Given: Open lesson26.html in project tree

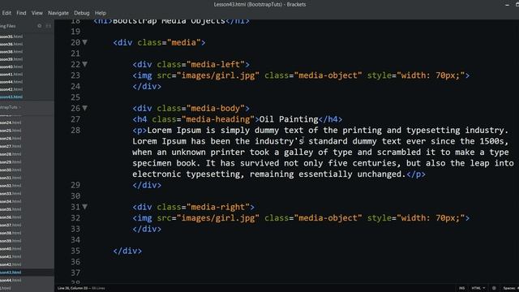Looking at the screenshot, I should point(11,139).
